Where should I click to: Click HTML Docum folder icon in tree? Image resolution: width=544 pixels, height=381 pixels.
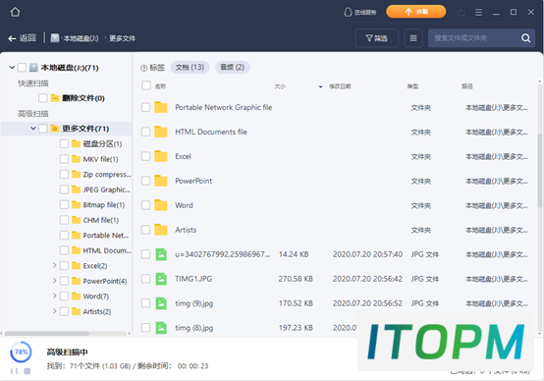(76, 250)
